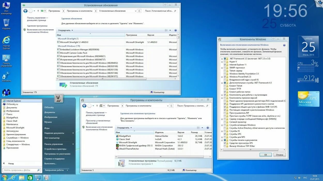Image resolution: width=323 pixels, height=181 pixels.
Task: Toggle Hyper-V component checkbox
Action: [225, 62]
